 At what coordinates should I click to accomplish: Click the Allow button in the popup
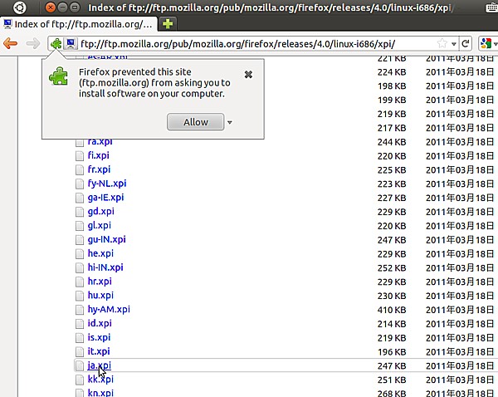point(196,122)
